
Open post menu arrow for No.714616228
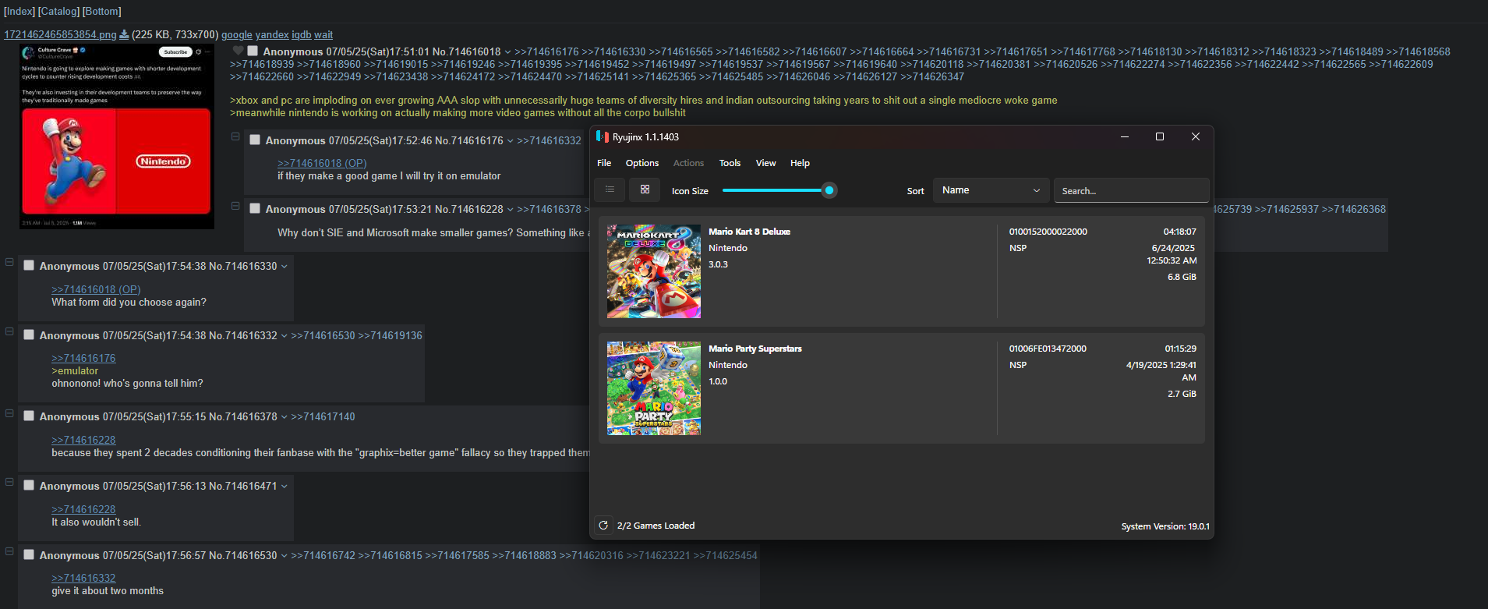(x=510, y=210)
